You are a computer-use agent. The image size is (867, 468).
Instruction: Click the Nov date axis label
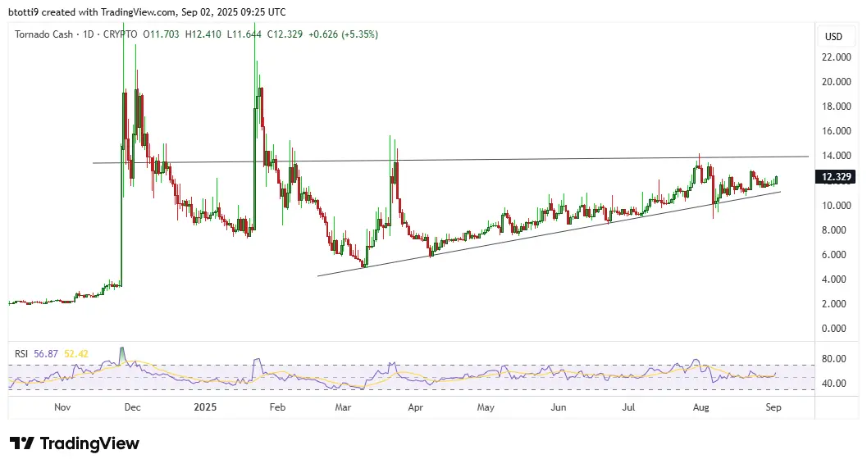click(x=62, y=407)
